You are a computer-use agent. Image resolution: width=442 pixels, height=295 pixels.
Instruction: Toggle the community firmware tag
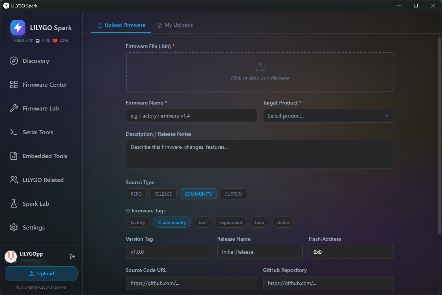171,222
